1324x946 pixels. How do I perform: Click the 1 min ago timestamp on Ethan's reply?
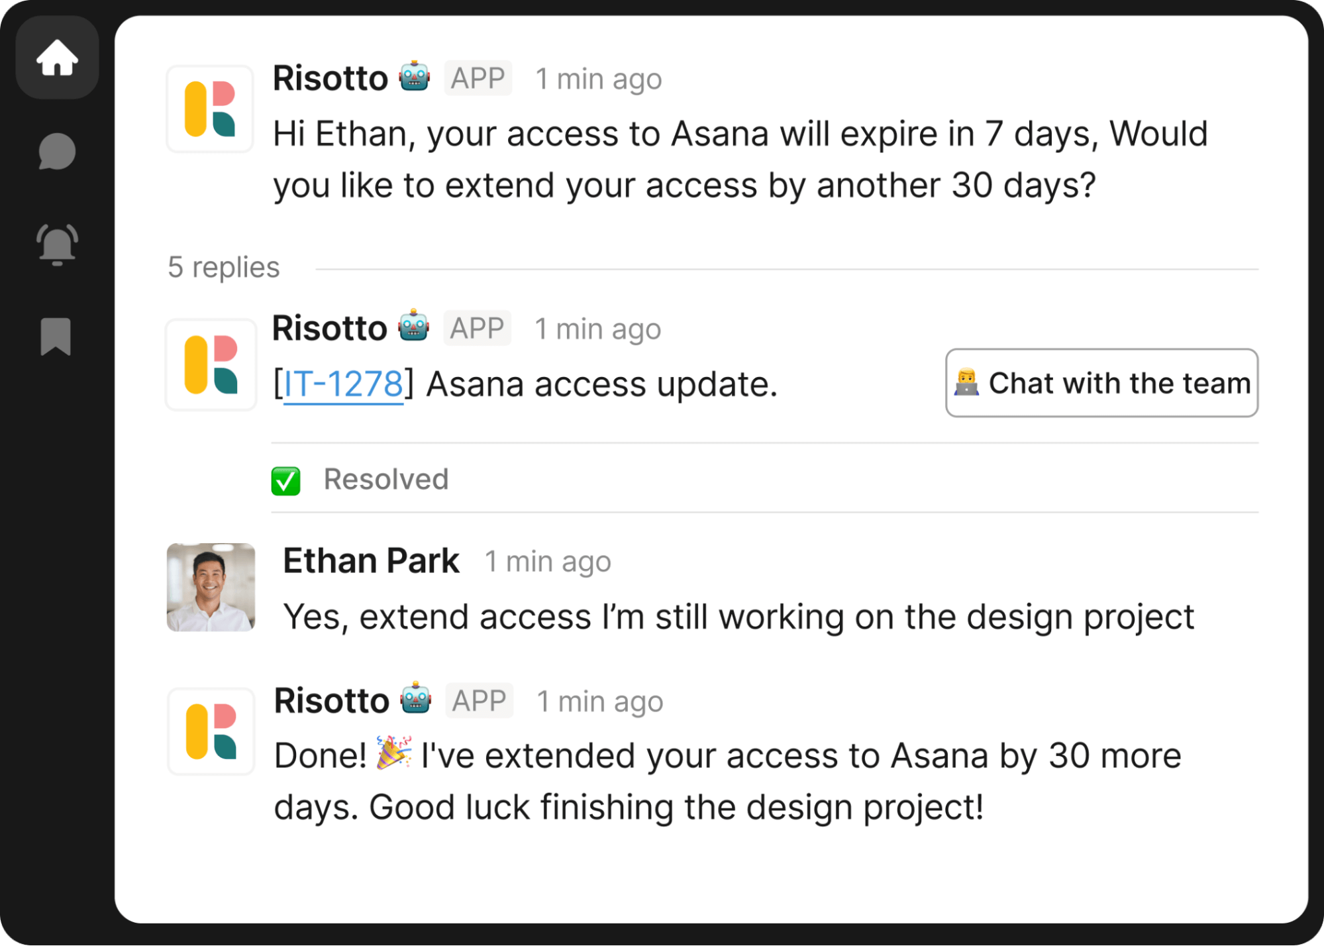tap(548, 561)
